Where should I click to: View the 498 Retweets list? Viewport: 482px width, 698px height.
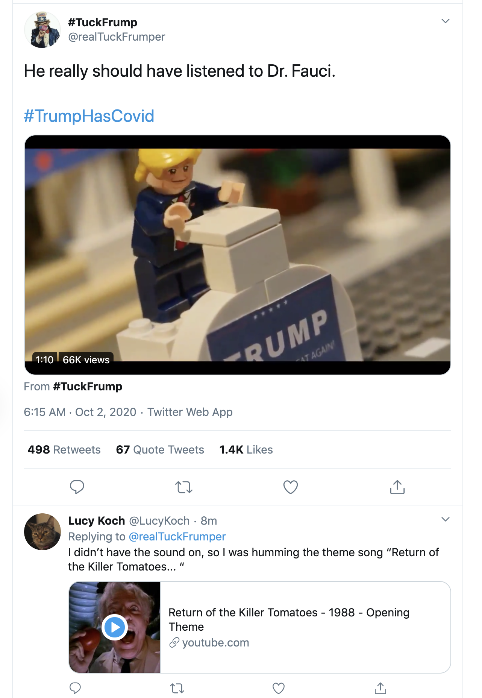tap(64, 450)
